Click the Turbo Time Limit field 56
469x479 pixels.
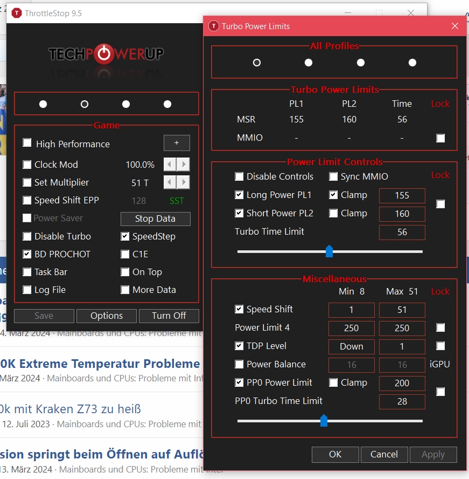point(402,232)
